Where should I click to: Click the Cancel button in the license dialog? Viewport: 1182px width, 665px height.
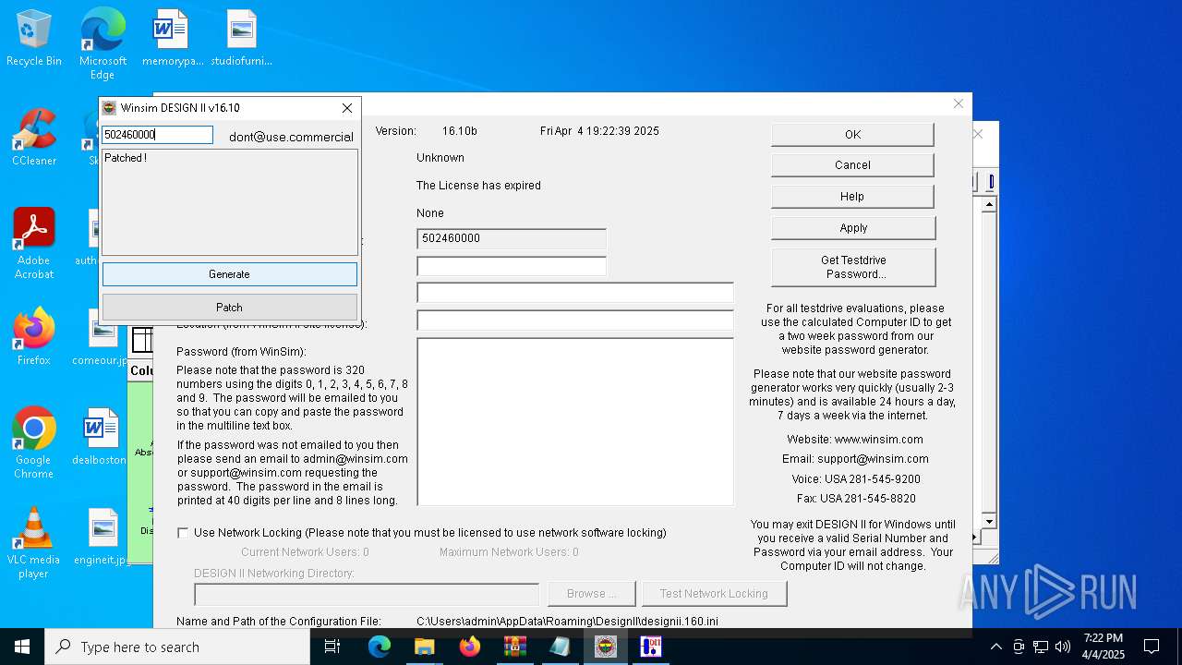pyautogui.click(x=852, y=165)
